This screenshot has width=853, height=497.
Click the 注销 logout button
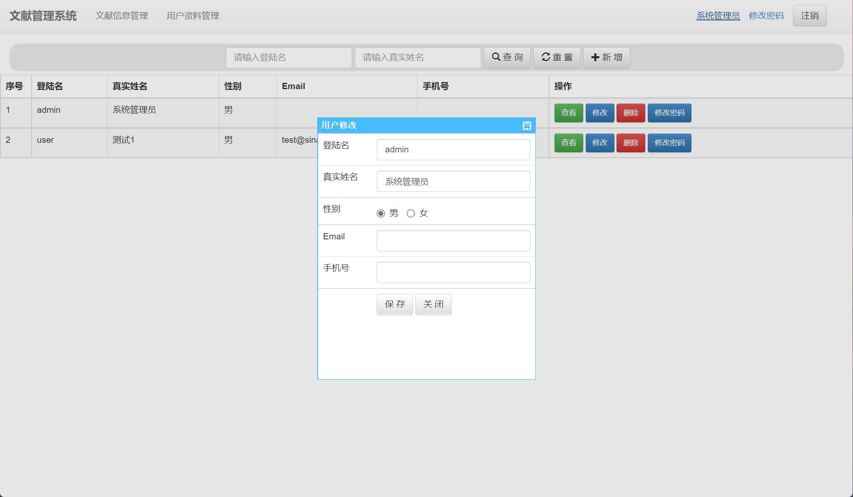[x=809, y=15]
